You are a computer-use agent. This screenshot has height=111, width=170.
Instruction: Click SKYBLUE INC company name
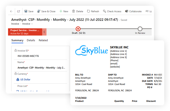point(119,47)
